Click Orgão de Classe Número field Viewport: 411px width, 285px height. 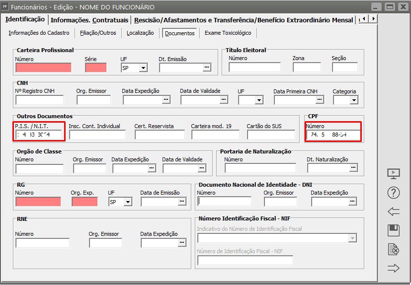tap(40, 169)
